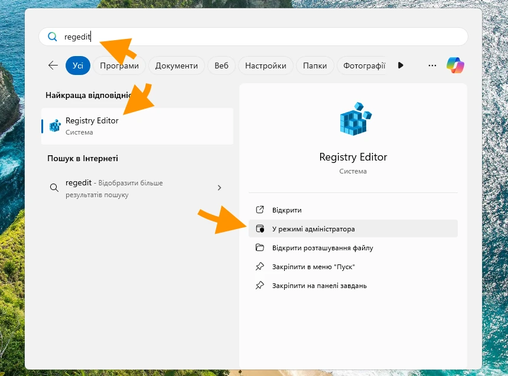Choose Закріпити на панелі завдань
This screenshot has height=376, width=508.
coord(353,286)
